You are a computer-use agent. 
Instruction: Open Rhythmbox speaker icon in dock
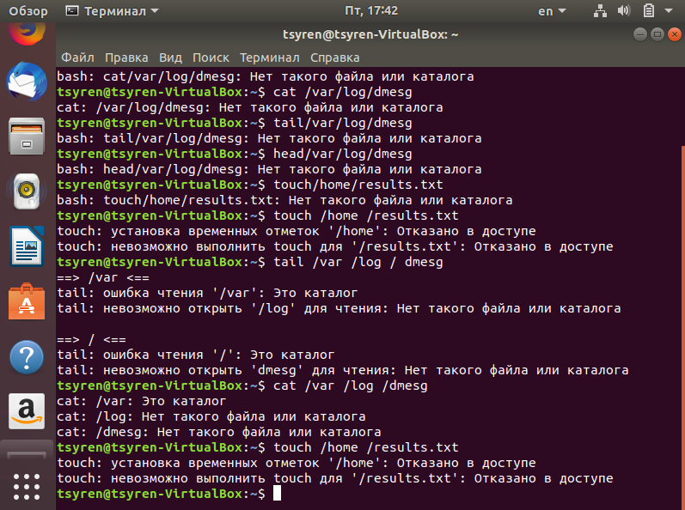coord(27,191)
